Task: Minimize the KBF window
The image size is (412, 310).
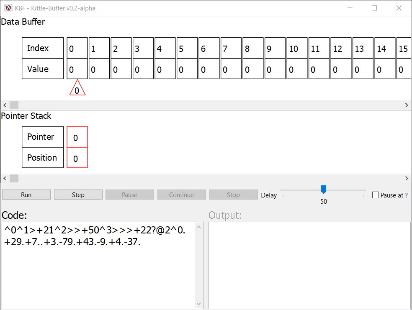Action: coord(350,8)
